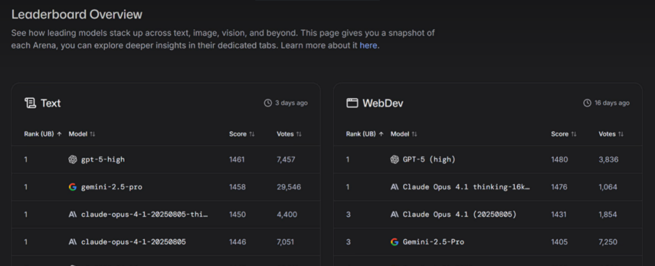Click the Leaderboard Overview page title
The image size is (655, 266).
(77, 14)
